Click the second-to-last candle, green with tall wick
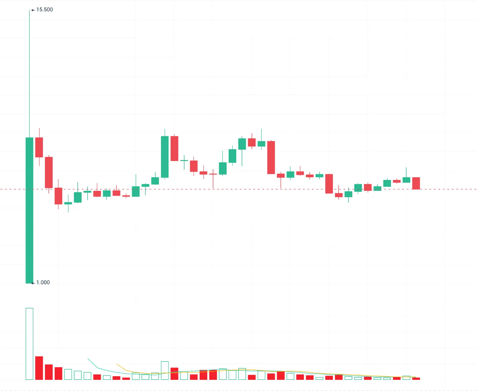Image resolution: width=477 pixels, height=391 pixels. tap(406, 180)
